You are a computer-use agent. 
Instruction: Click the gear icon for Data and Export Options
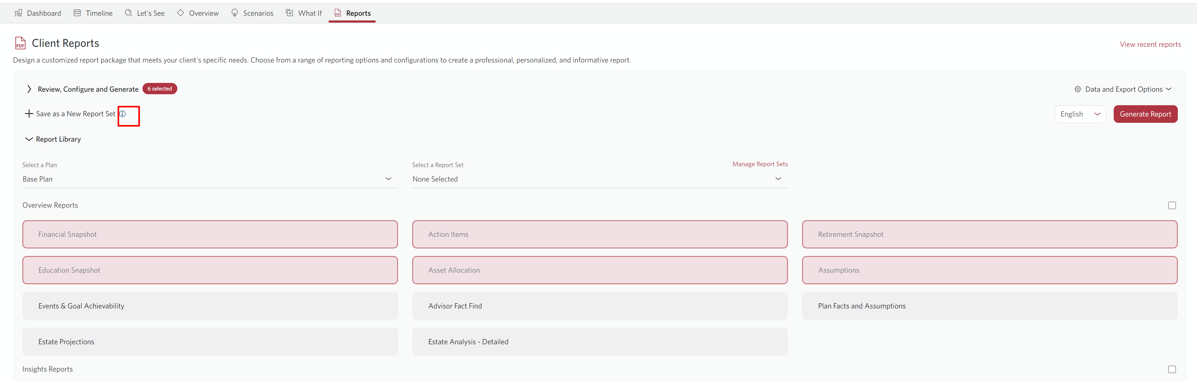click(x=1078, y=89)
